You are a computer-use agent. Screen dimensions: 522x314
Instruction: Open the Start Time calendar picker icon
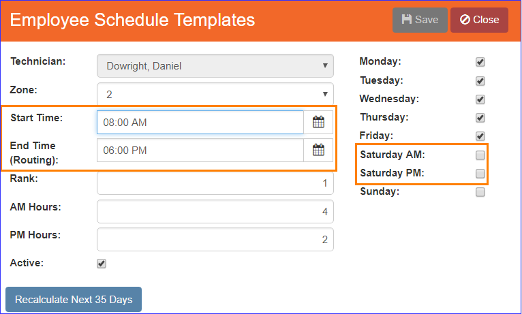tap(318, 122)
